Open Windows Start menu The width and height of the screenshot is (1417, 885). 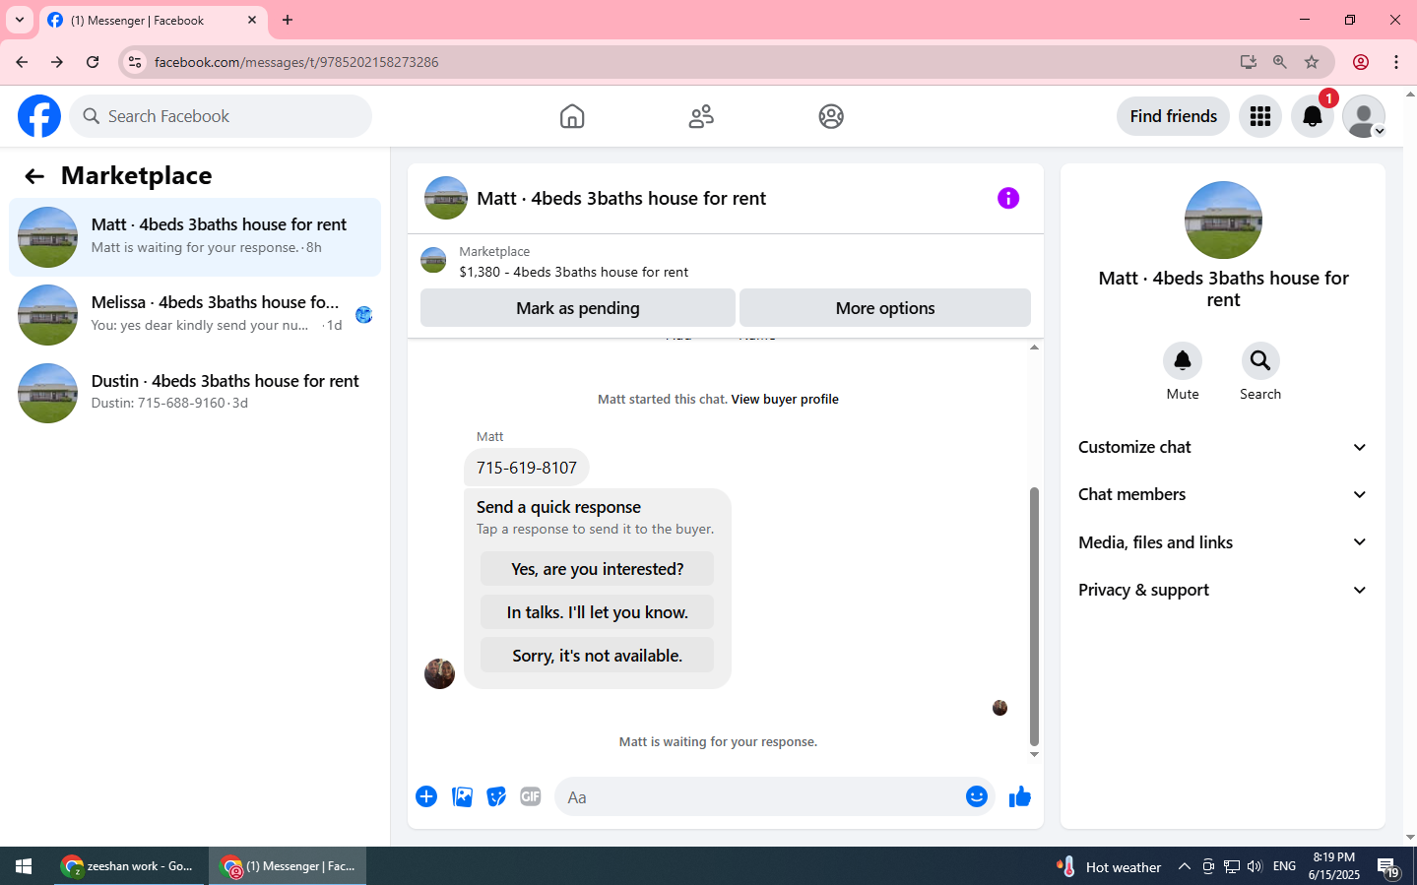point(24,866)
